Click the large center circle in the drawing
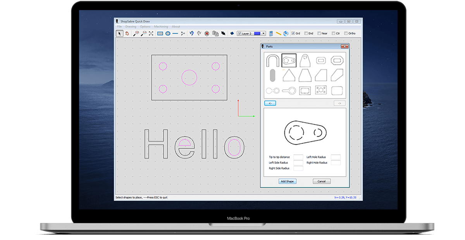This screenshot has width=465, height=240. (189, 77)
